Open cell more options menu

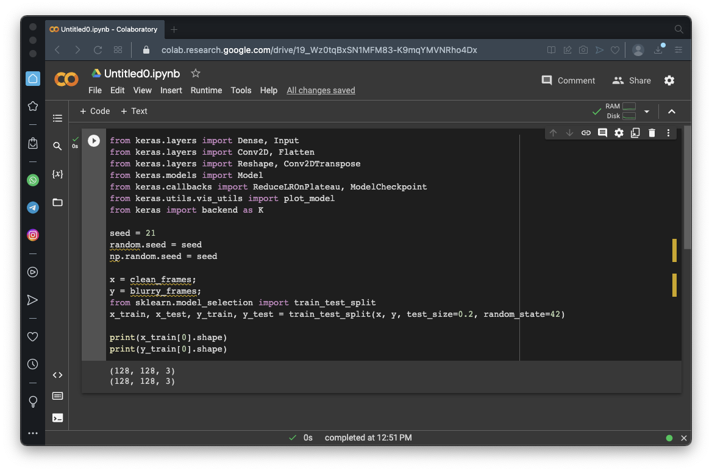(668, 133)
